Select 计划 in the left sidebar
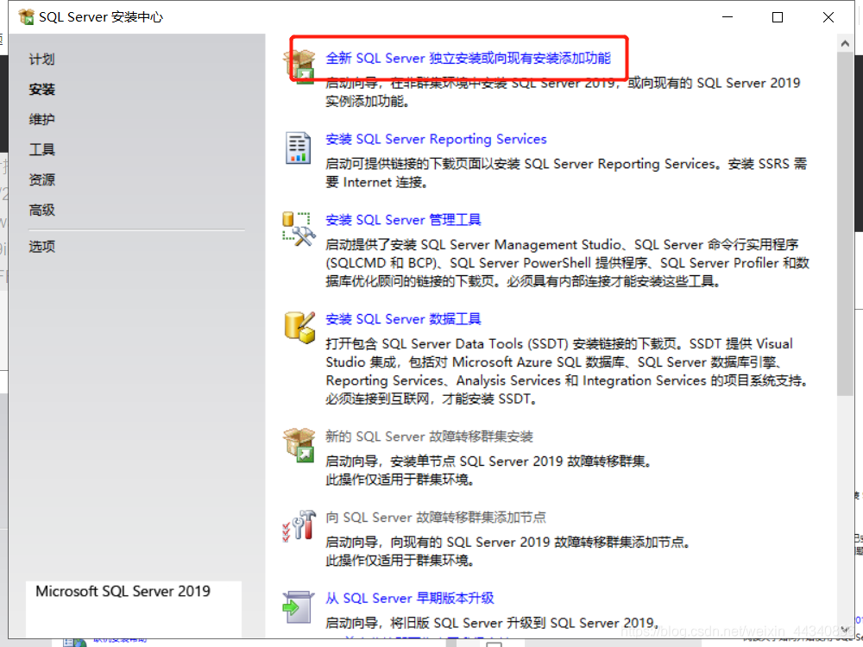Screen dimensions: 863x647 click(x=41, y=60)
